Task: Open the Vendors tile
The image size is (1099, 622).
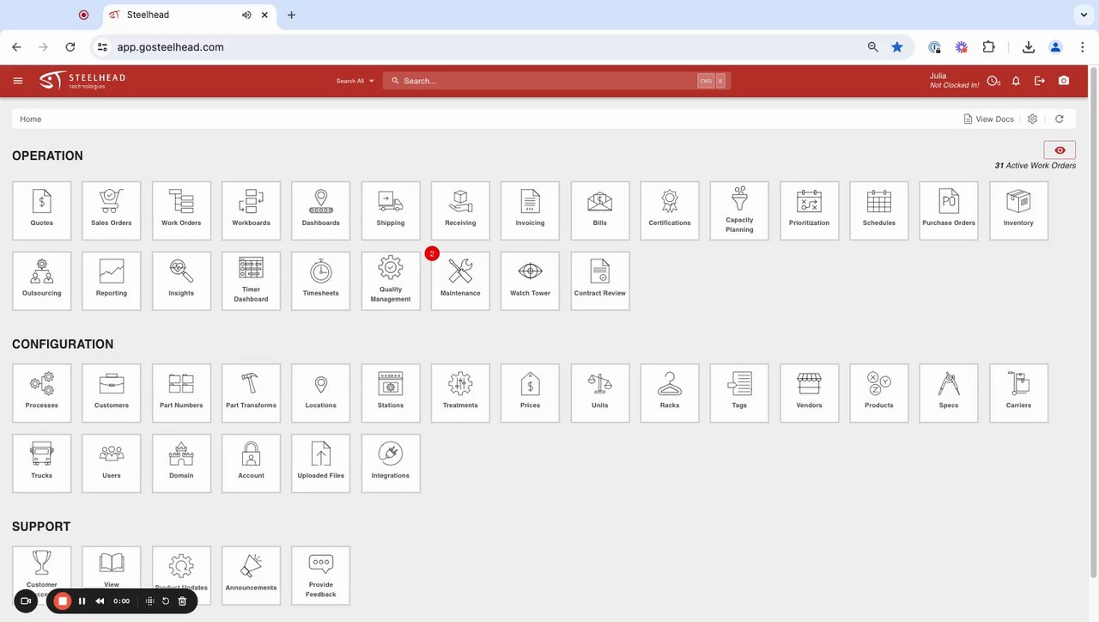Action: pos(810,393)
